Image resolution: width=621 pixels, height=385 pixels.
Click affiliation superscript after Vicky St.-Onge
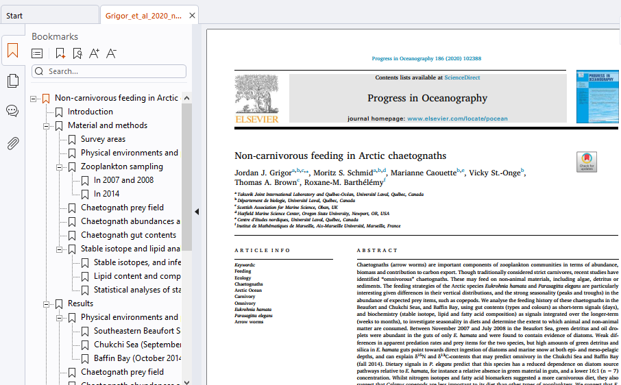tap(522, 170)
